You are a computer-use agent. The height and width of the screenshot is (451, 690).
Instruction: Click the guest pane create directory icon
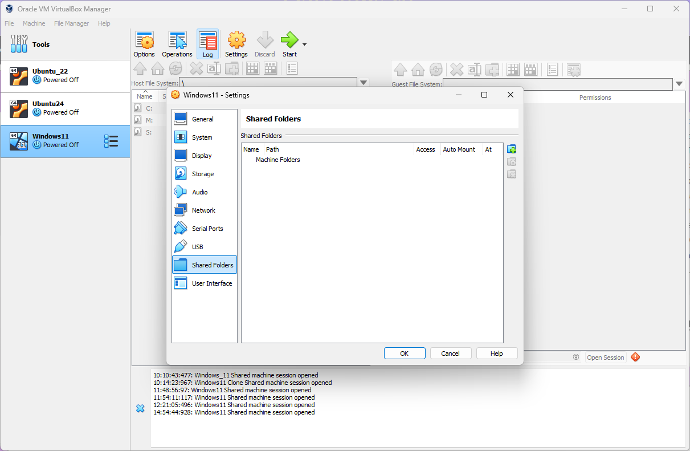coord(492,70)
